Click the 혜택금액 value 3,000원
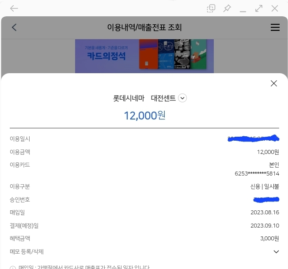The width and height of the screenshot is (288, 269). pyautogui.click(x=269, y=239)
